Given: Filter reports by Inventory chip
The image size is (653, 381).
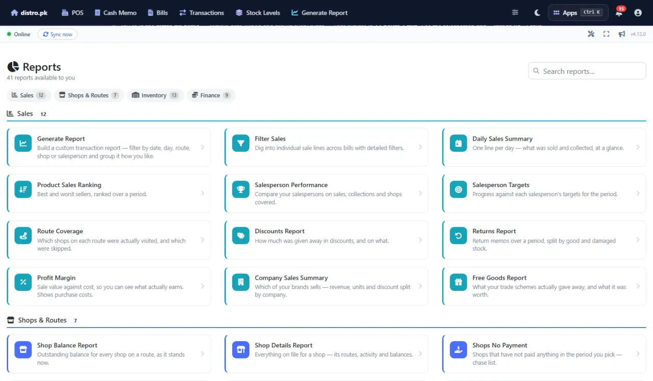Looking at the screenshot, I should click(x=155, y=95).
